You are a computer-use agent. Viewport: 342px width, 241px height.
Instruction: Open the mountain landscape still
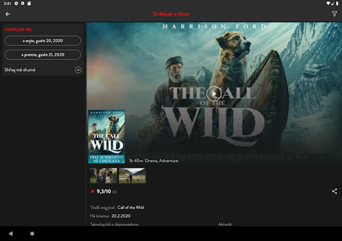[132, 176]
